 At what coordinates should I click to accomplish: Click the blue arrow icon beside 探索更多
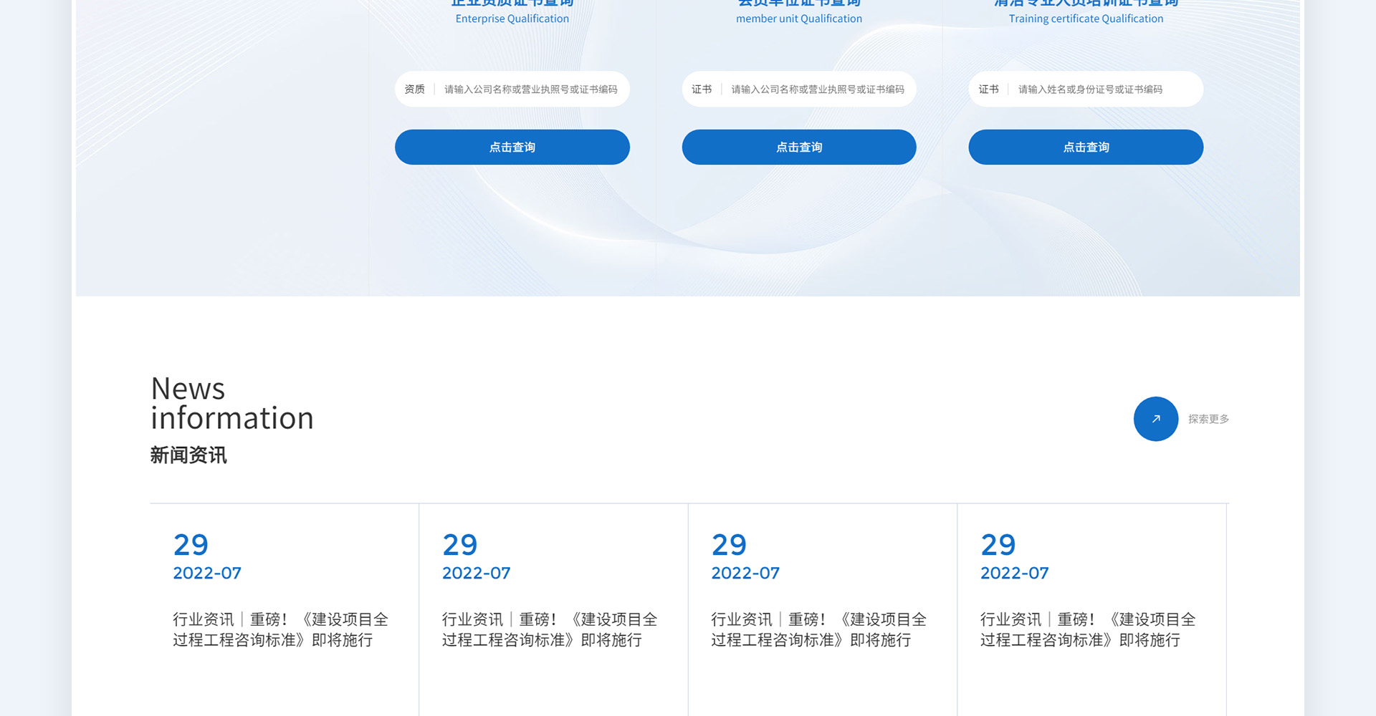point(1155,419)
